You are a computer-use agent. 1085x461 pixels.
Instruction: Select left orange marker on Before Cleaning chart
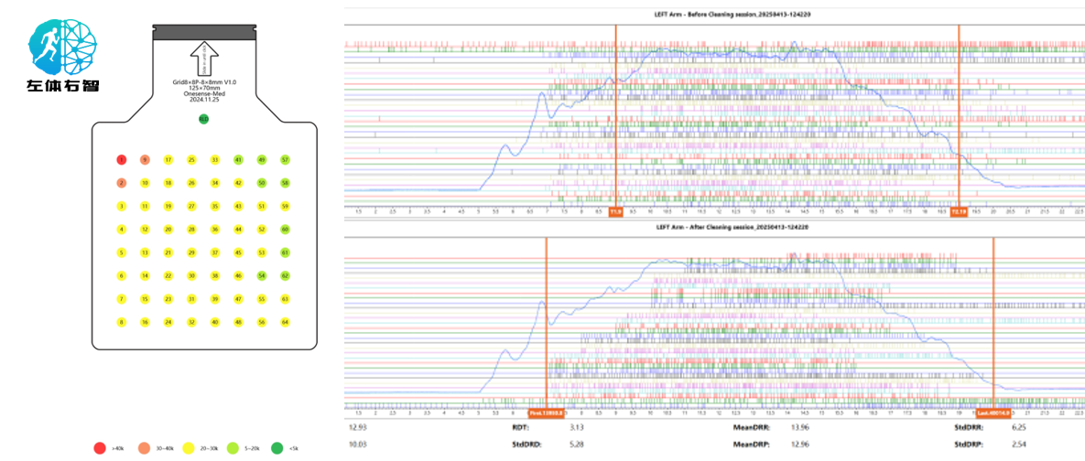tap(616, 212)
